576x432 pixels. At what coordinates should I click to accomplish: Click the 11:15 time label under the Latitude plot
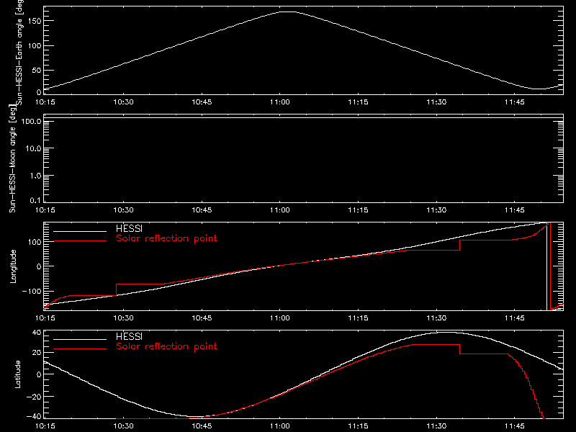pyautogui.click(x=358, y=426)
